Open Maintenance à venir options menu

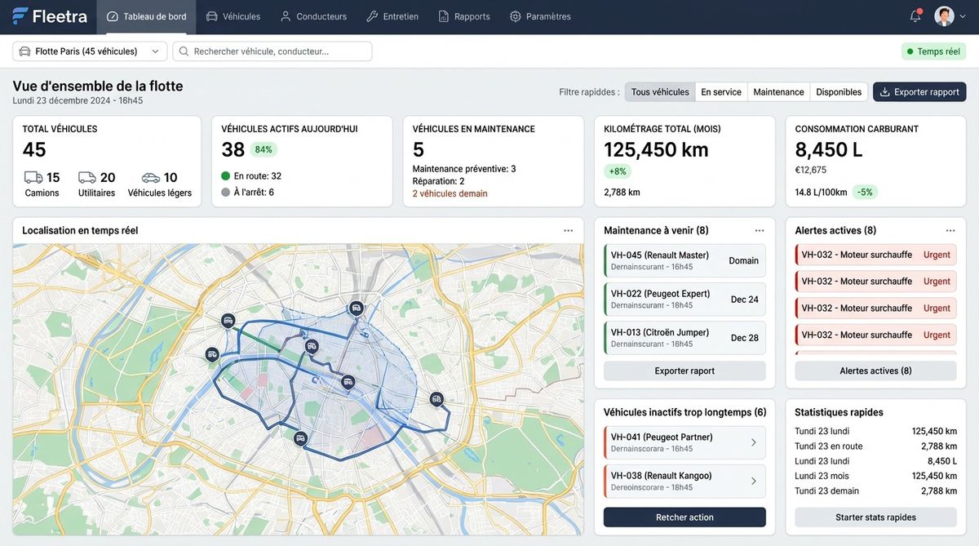760,231
